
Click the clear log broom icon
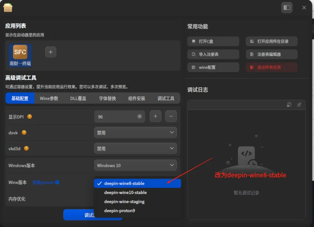299,104
